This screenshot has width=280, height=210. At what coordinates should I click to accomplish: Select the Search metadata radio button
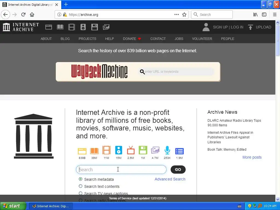[x=81, y=179]
